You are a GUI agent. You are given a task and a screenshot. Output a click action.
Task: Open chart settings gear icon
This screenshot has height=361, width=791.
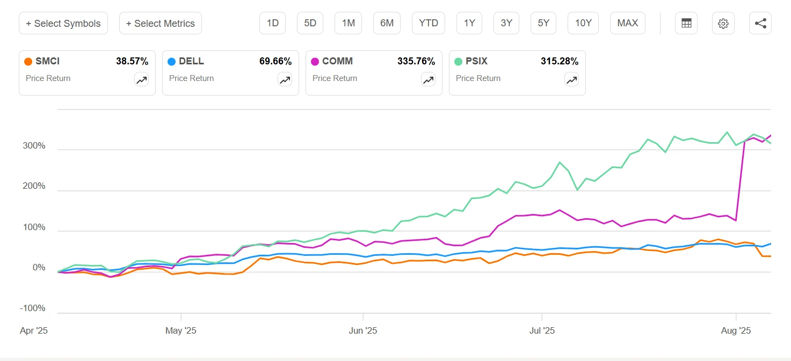pyautogui.click(x=723, y=23)
